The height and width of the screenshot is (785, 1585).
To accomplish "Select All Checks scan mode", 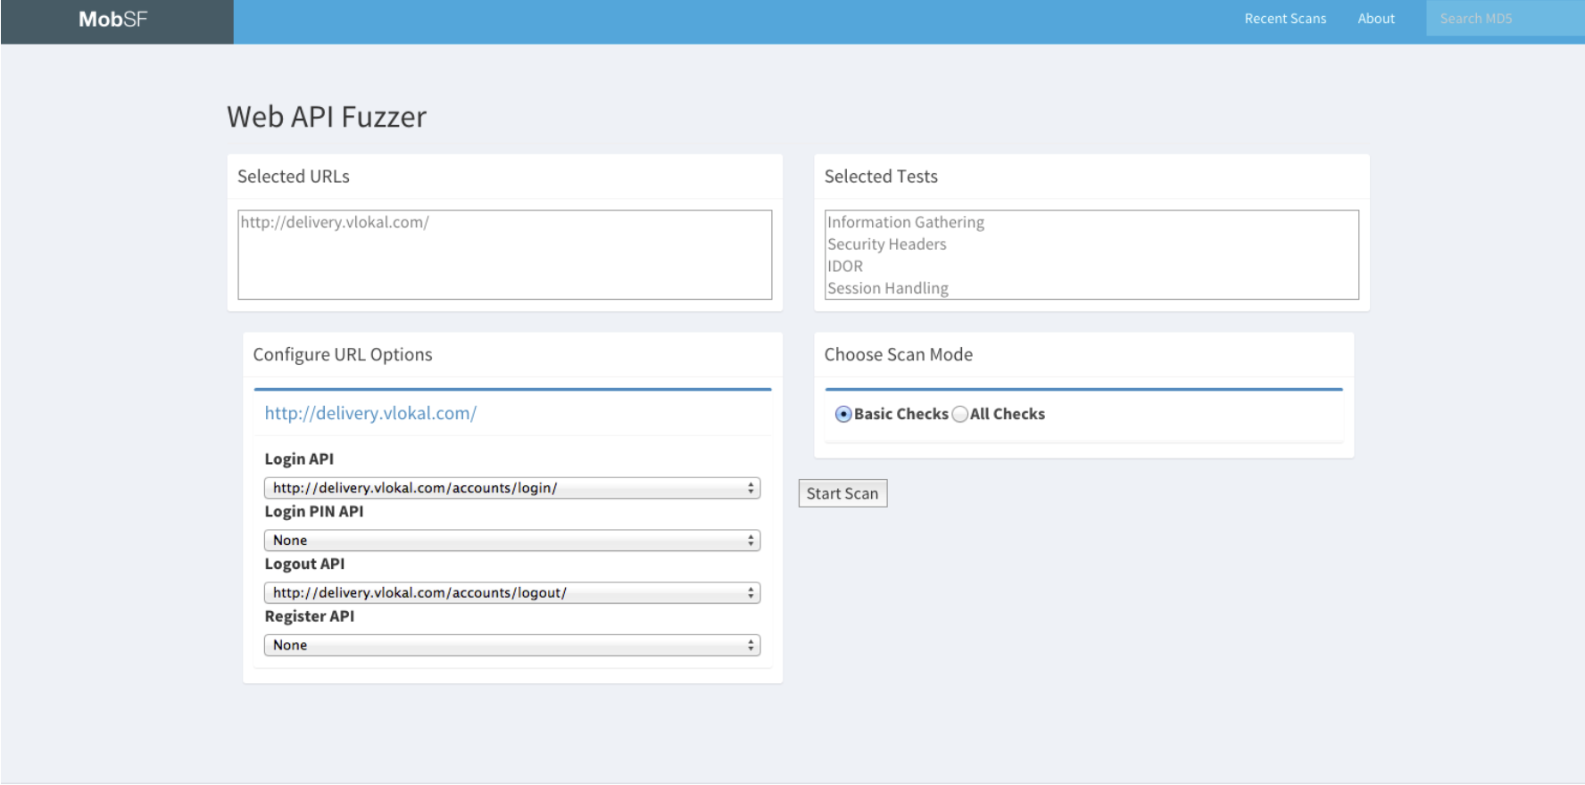I will pyautogui.click(x=960, y=414).
